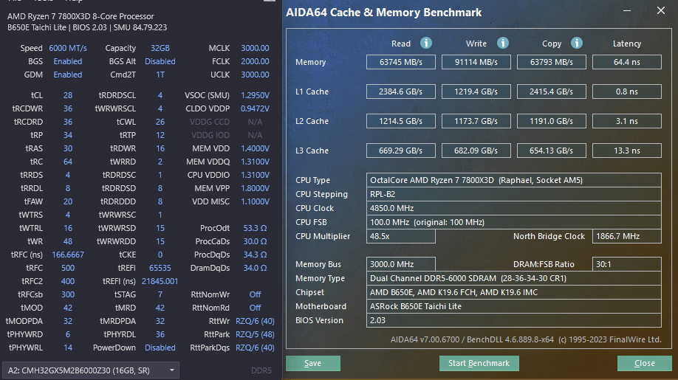Click the Close button in AIDA64
The height and width of the screenshot is (380, 678).
[x=644, y=363]
